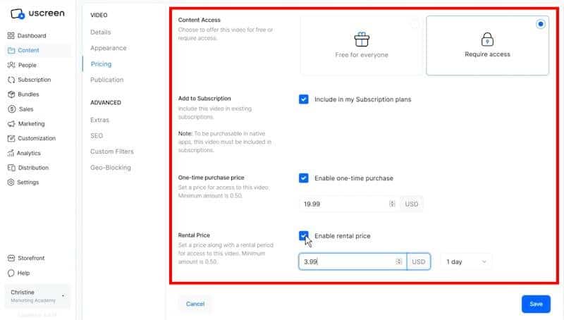Viewport: 564px width, 320px height.
Task: Select the Free for everyone option
Action: point(361,46)
